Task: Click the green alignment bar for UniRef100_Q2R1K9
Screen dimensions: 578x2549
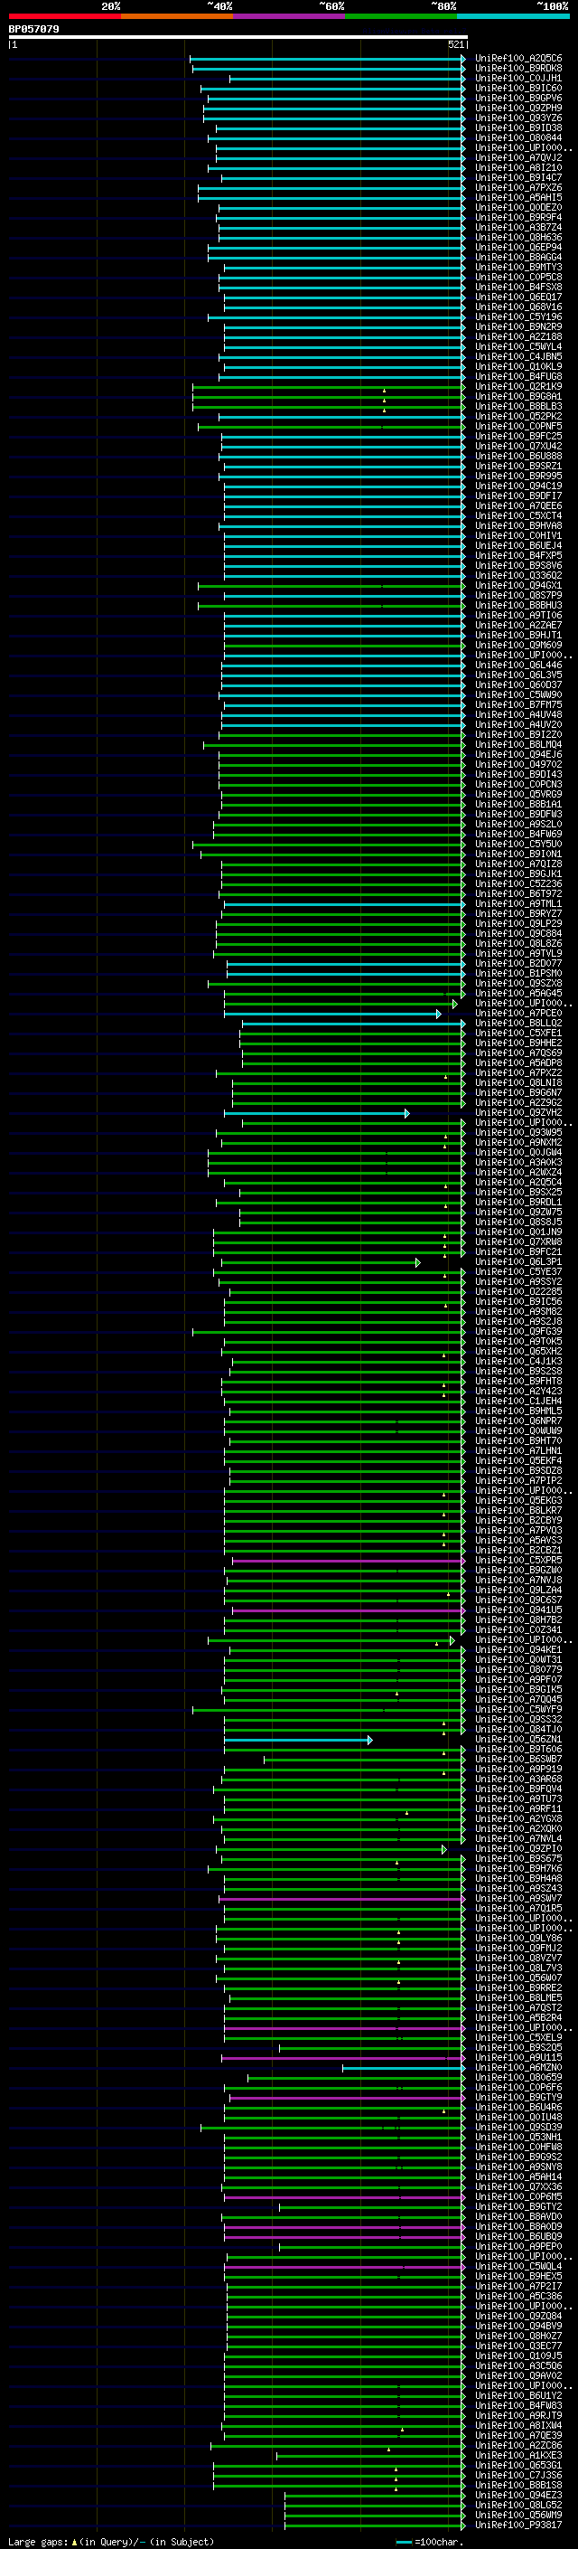Action: 328,387
